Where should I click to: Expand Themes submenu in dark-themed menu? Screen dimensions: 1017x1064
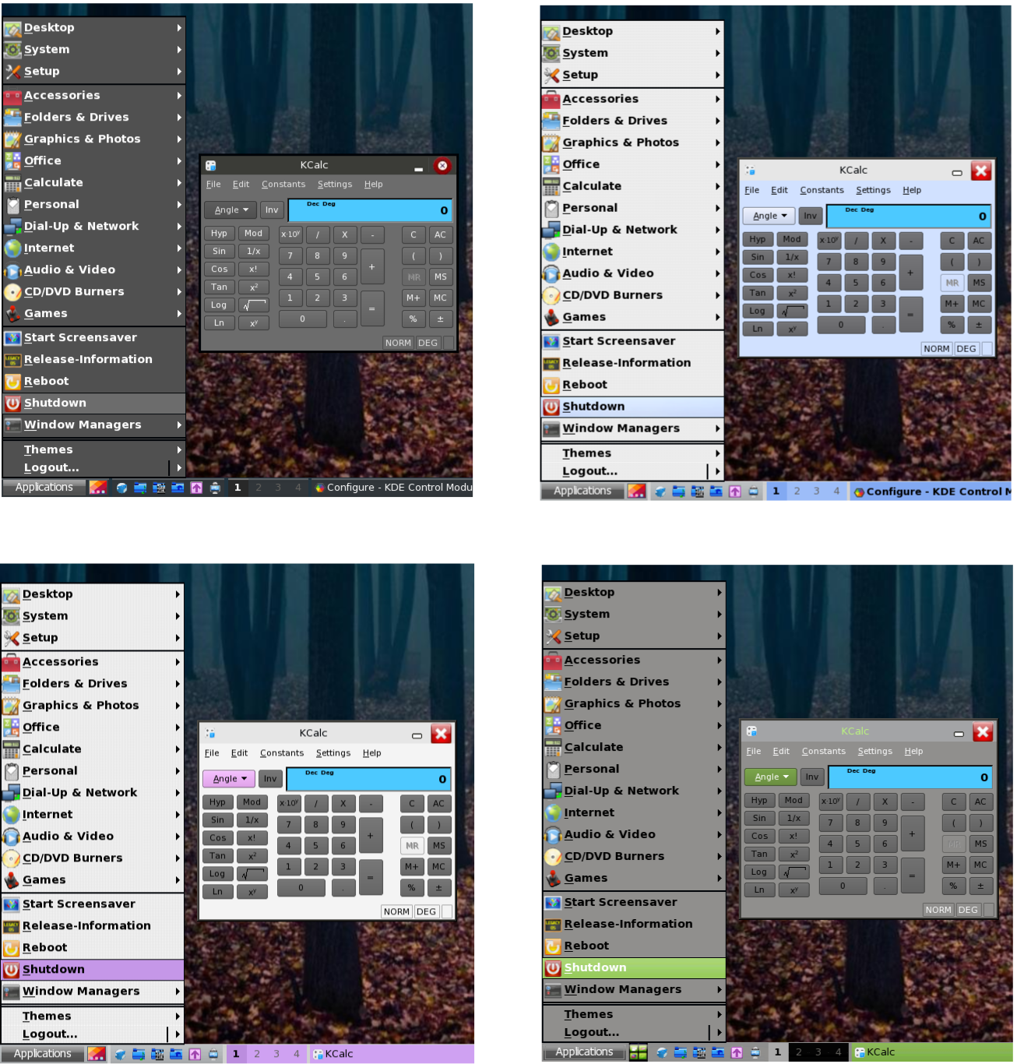(93, 449)
